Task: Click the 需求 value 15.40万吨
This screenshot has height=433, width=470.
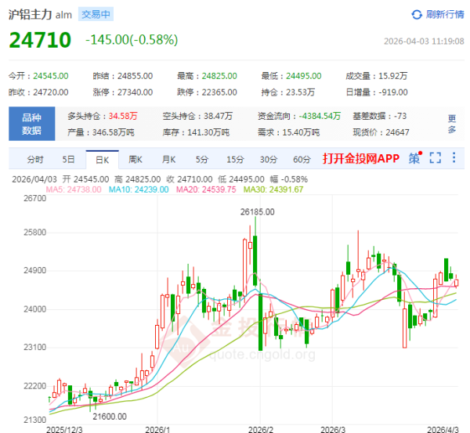Action: coord(301,132)
